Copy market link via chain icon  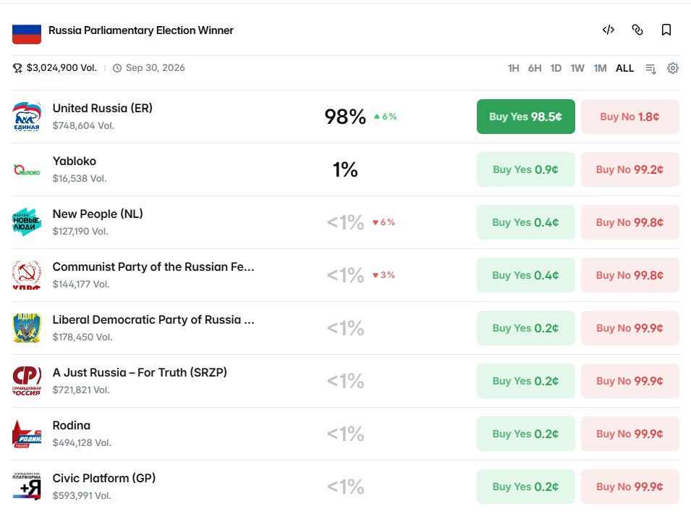[637, 30]
